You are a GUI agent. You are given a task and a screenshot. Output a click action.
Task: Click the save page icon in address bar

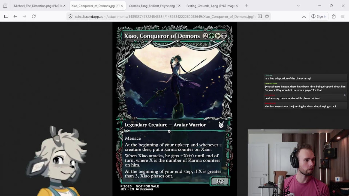tap(260, 16)
